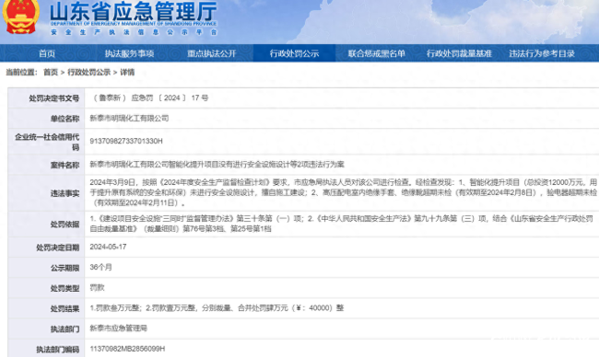Screen dimensions: 599x357
Task: Click the 处罚依据 legal basis text
Action: coord(341,224)
